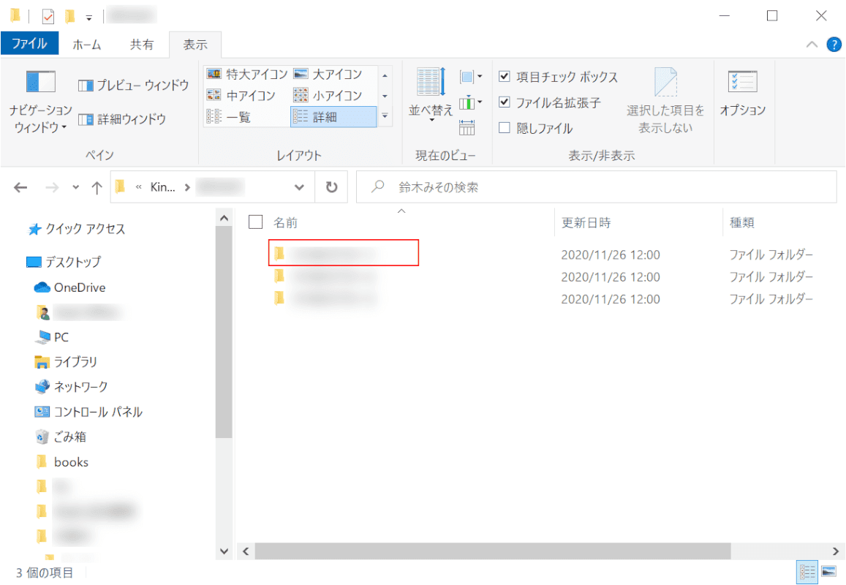Viewport: 846px width, 585px height.
Task: Select the first folder in file list
Action: tap(343, 252)
